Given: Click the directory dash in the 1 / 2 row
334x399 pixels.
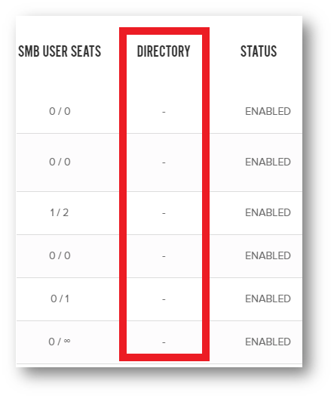Looking at the screenshot, I should click(x=164, y=213).
